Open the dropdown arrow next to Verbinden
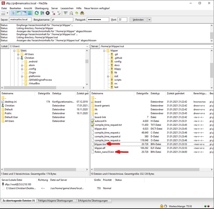Image resolution: width=214 pixels, height=209 pixels. [149, 20]
